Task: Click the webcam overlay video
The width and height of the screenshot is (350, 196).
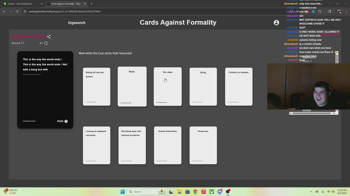Action: click(308, 87)
